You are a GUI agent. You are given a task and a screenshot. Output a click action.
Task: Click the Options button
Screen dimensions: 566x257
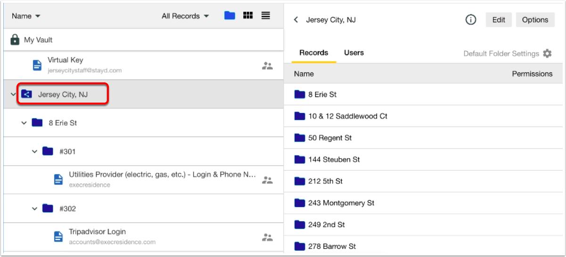tap(535, 20)
